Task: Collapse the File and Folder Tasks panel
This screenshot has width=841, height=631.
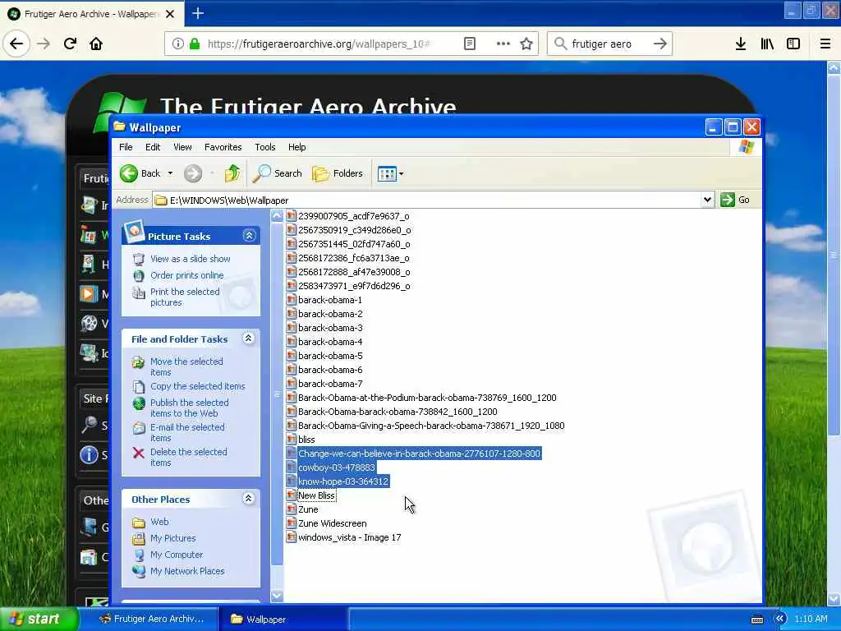Action: click(248, 338)
